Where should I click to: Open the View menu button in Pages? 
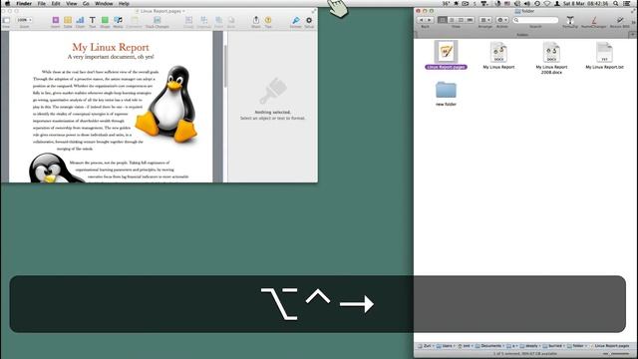click(6, 22)
